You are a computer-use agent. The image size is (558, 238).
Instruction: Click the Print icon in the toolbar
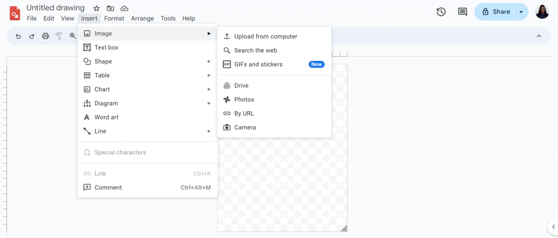click(x=45, y=36)
